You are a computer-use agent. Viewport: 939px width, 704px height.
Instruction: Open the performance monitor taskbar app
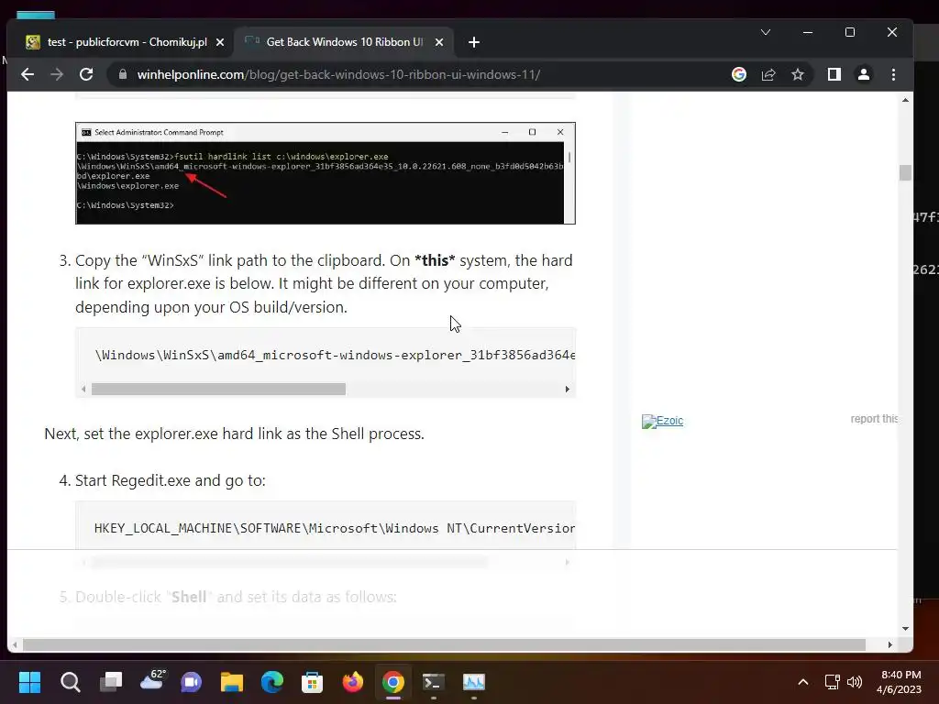point(474,682)
